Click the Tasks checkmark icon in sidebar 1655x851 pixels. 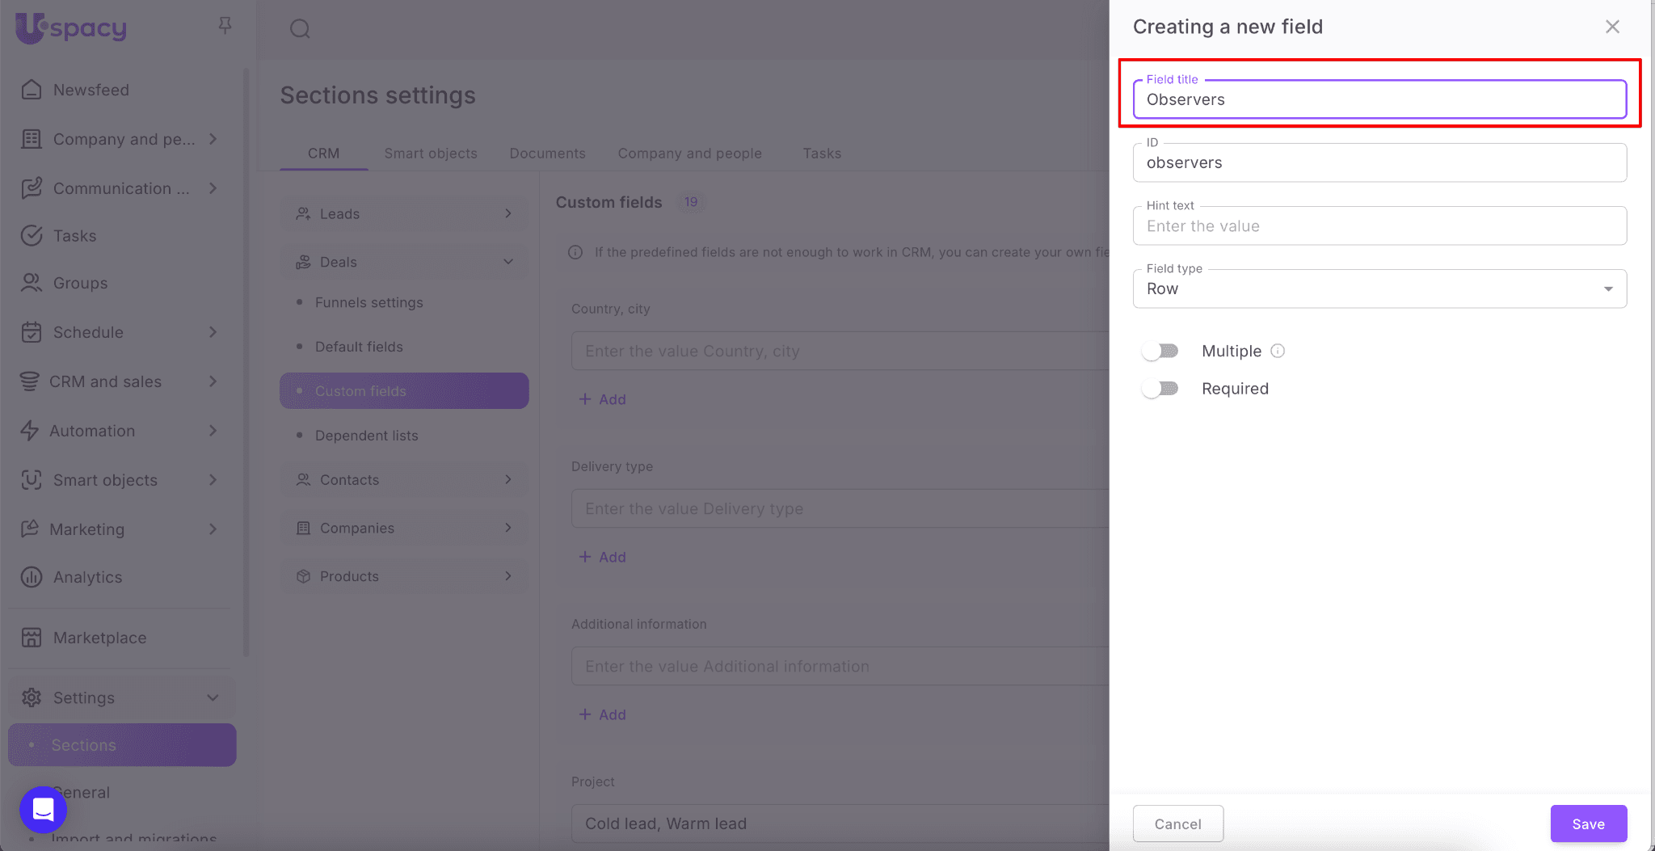click(x=32, y=236)
